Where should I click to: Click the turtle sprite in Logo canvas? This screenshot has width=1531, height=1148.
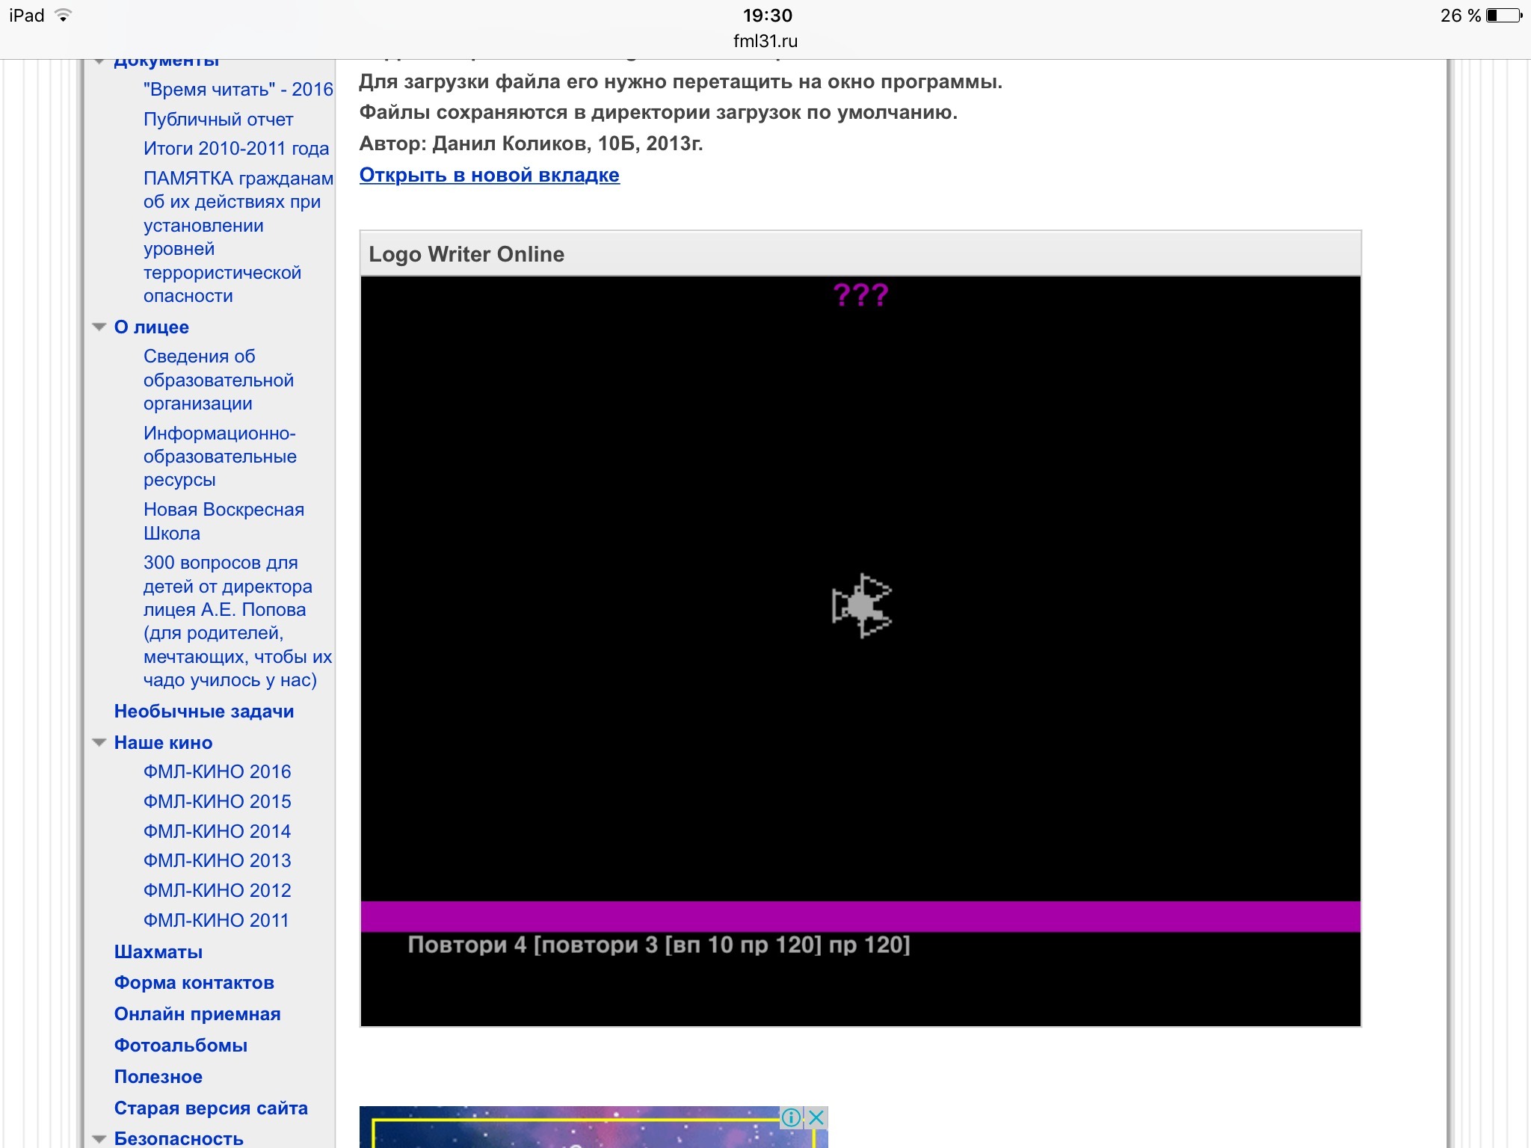[x=862, y=605]
